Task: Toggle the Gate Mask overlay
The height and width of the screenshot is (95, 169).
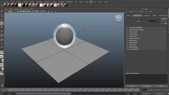Action: tap(24, 11)
